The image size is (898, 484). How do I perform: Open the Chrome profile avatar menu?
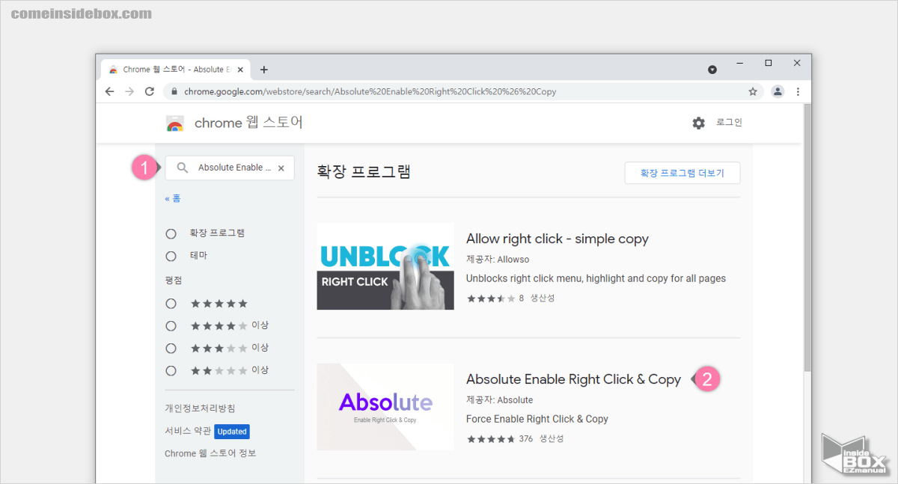[x=778, y=91]
